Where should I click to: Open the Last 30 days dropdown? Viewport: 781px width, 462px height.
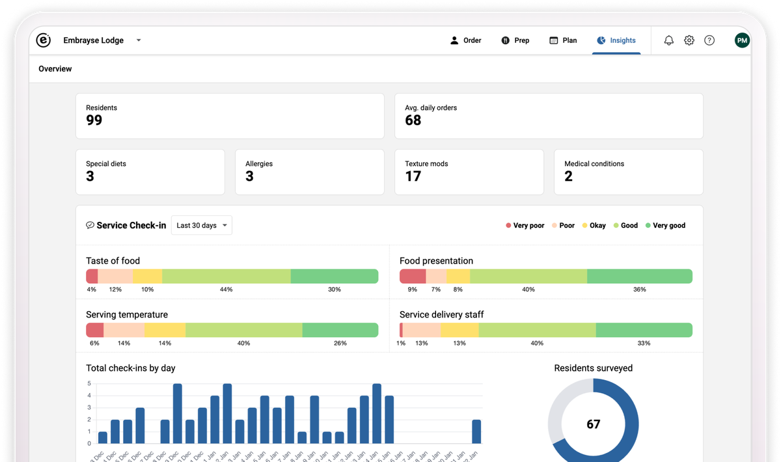pos(202,225)
